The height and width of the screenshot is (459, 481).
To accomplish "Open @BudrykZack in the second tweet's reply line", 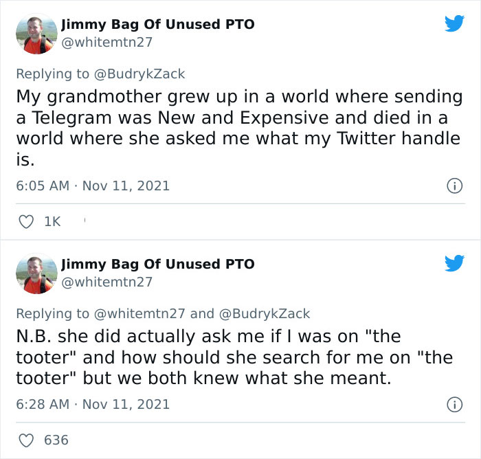I will pyautogui.click(x=264, y=313).
